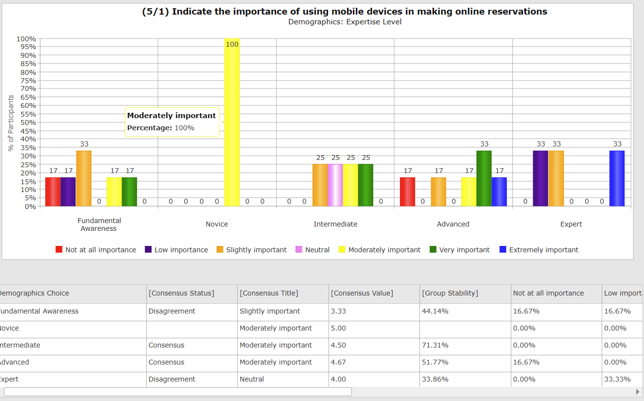Image resolution: width=644 pixels, height=401 pixels.
Task: Click the [Consensus Title] column header
Action: pyautogui.click(x=269, y=293)
